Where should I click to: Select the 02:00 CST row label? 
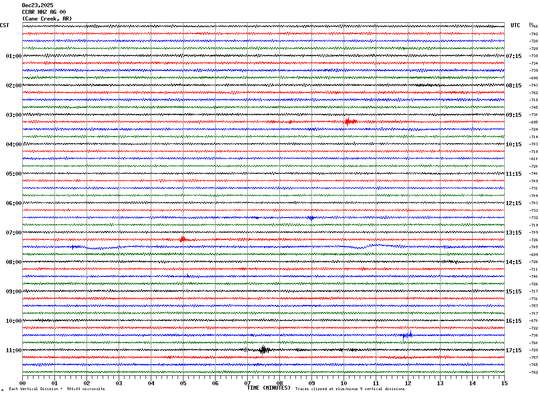pos(14,86)
